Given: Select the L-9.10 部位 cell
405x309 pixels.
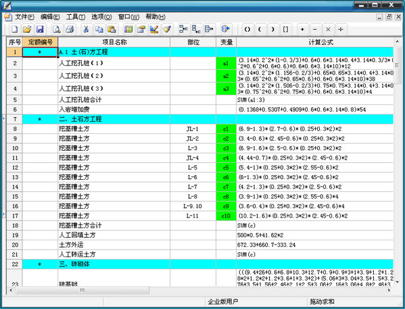Looking at the screenshot, I should (x=193, y=206).
